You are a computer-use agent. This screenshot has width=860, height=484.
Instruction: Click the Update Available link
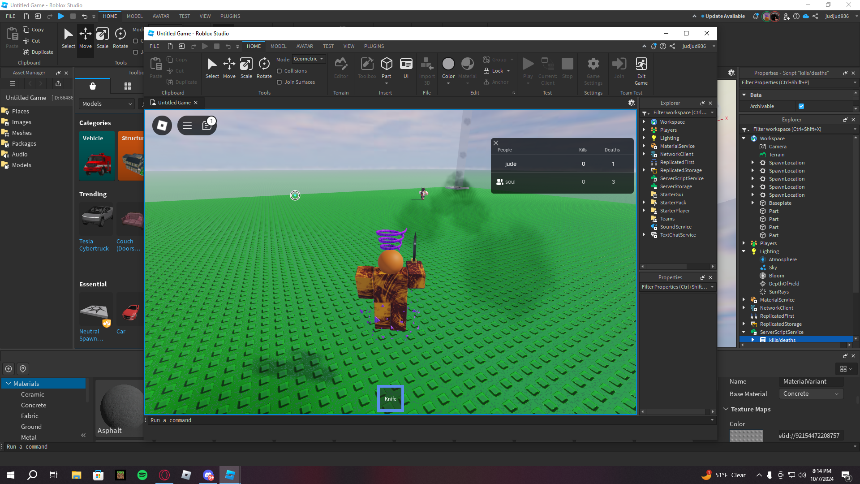(x=725, y=16)
